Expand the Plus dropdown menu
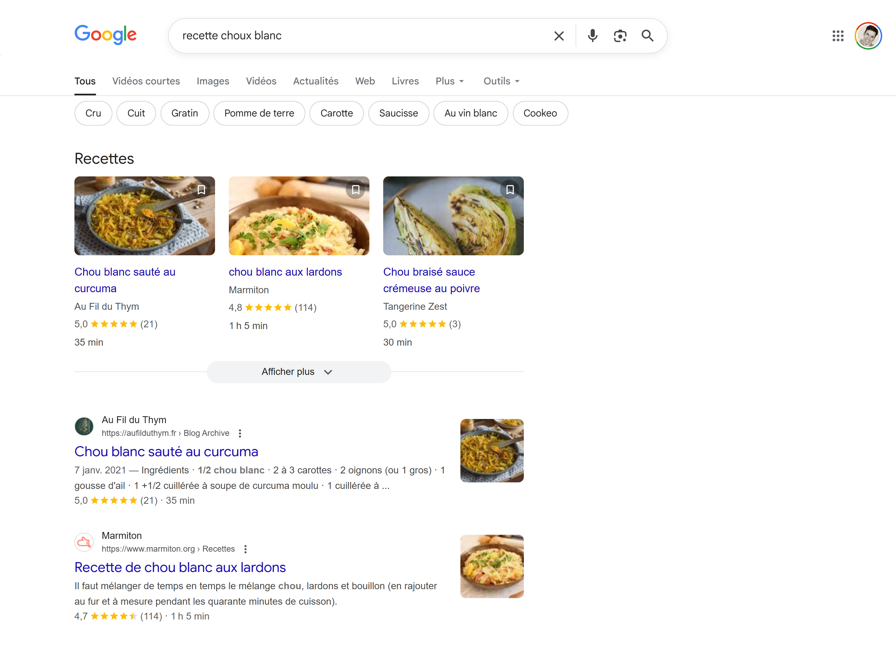 point(450,81)
